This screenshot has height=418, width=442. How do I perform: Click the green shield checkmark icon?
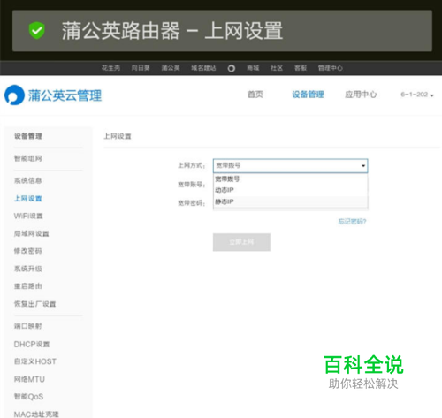tap(37, 30)
